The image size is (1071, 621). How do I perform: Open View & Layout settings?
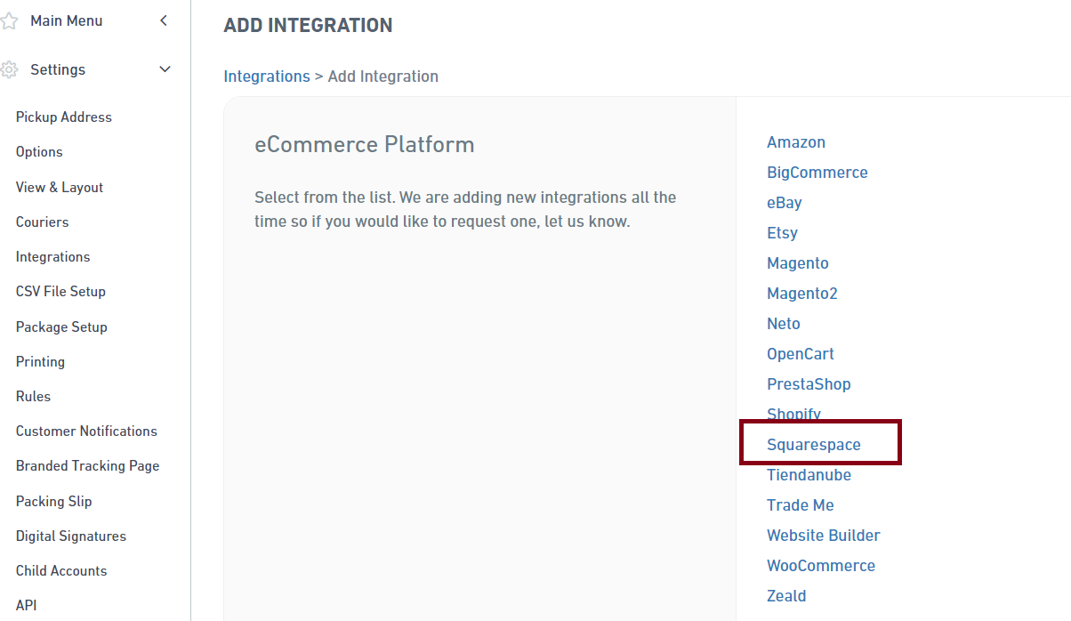[x=60, y=188]
